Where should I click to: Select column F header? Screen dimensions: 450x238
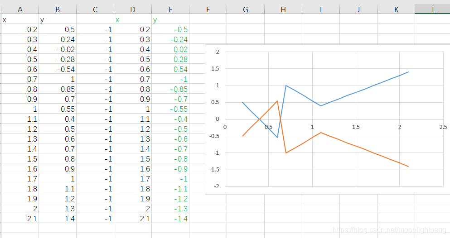[208, 10]
